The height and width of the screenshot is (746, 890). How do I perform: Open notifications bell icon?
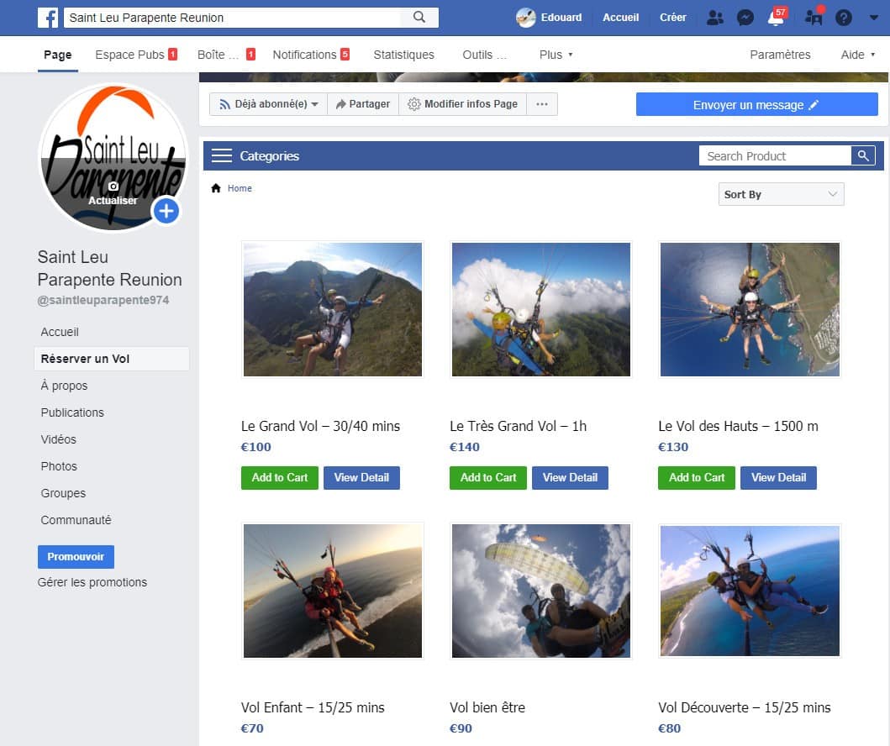776,18
